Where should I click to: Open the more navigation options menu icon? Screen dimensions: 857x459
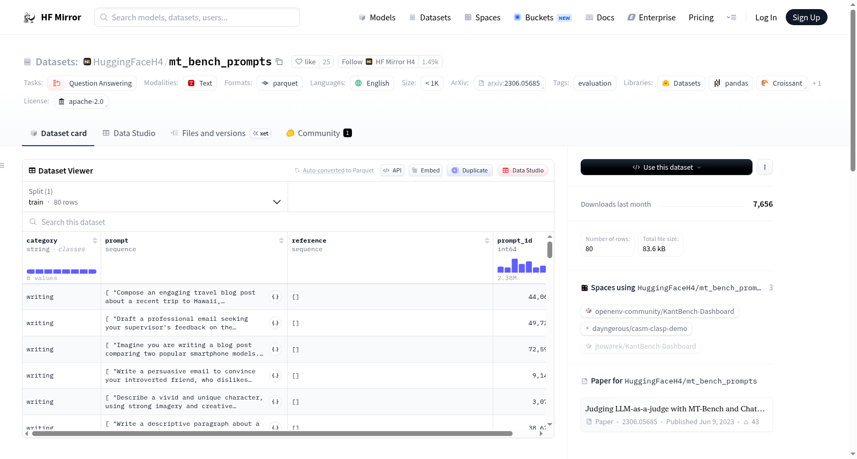coord(731,17)
